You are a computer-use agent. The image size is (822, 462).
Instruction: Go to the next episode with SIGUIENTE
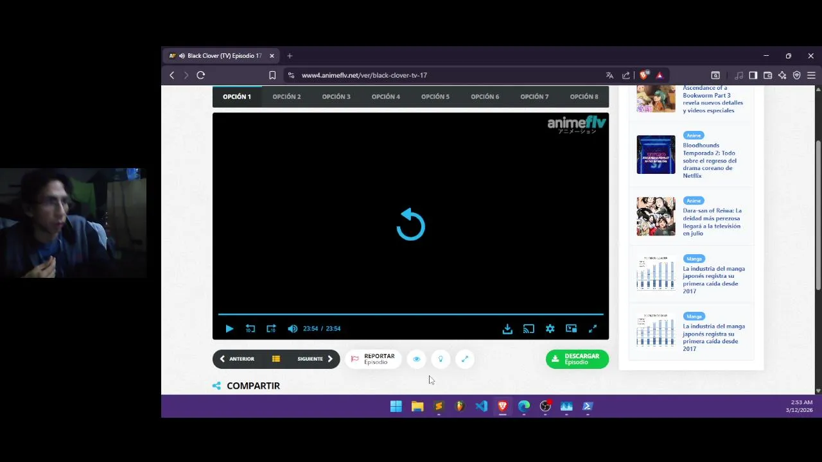click(315, 359)
